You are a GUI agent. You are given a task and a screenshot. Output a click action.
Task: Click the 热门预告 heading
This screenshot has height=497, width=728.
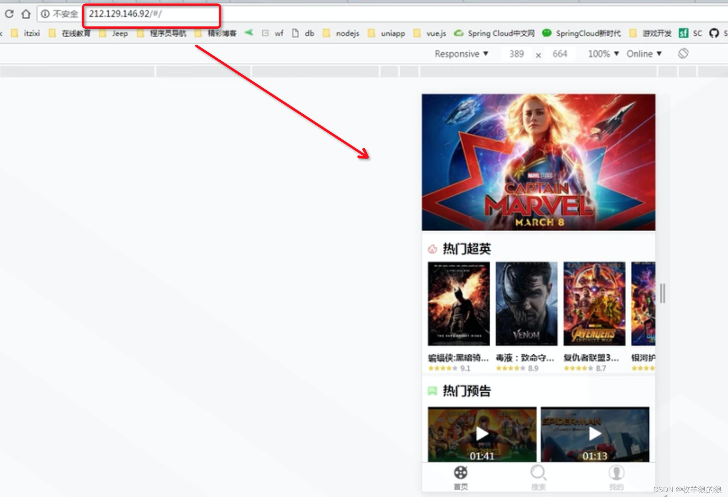coord(466,391)
